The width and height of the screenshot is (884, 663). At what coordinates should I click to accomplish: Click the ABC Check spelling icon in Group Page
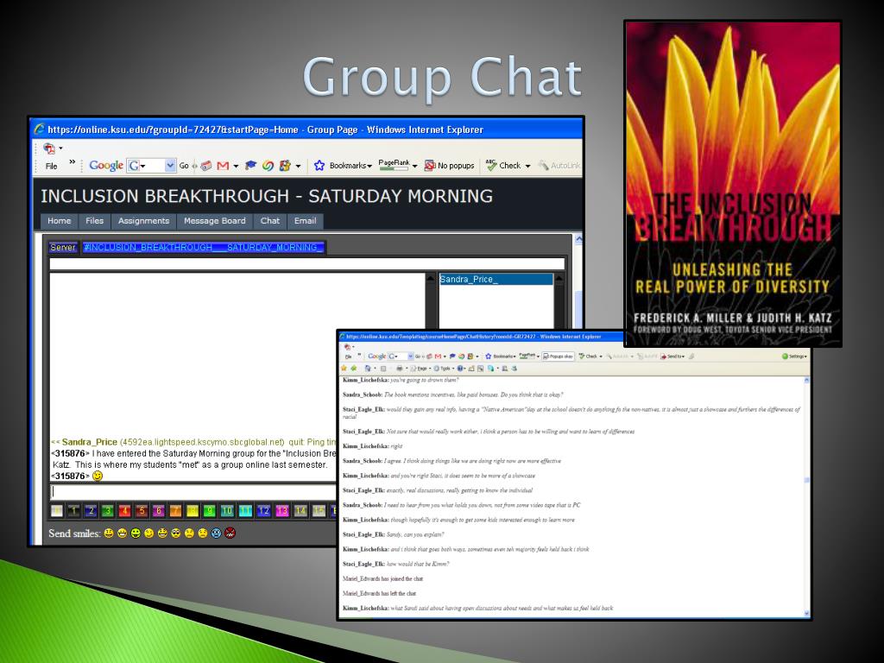[491, 165]
